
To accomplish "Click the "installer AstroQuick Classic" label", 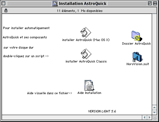I will pos(86,61).
